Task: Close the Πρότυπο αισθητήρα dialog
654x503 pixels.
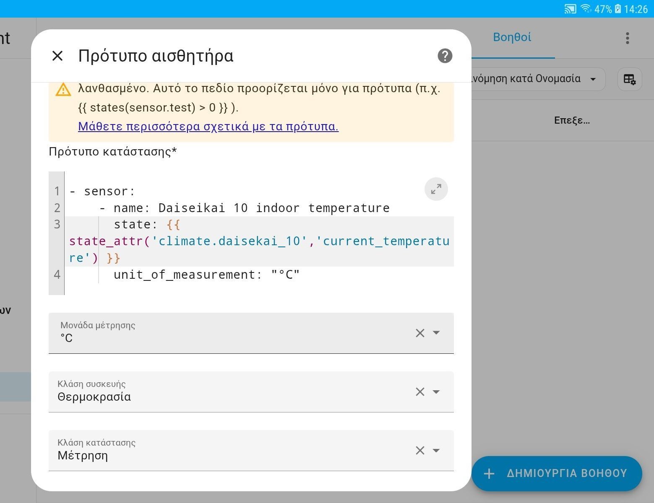Action: pyautogui.click(x=57, y=56)
